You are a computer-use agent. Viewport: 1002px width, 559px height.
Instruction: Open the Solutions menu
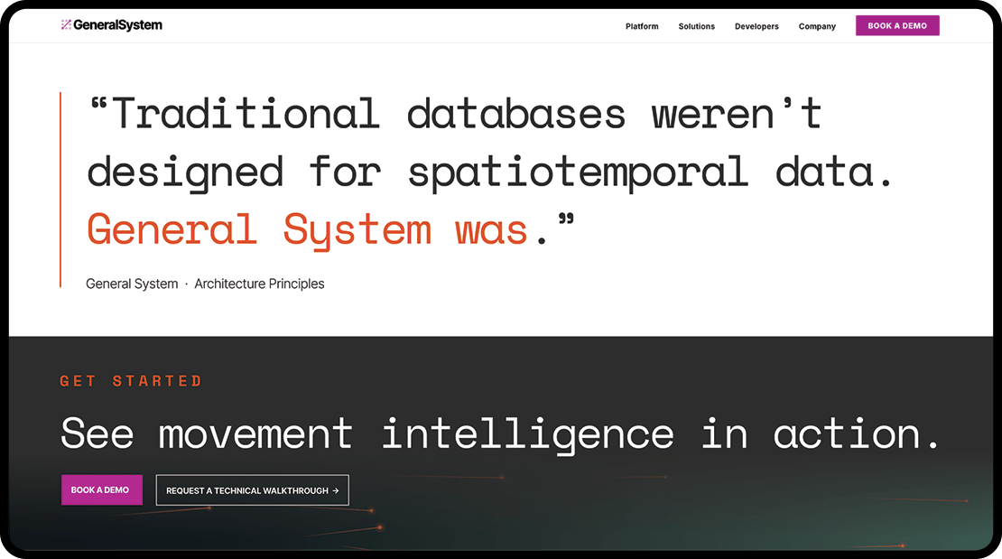(696, 26)
